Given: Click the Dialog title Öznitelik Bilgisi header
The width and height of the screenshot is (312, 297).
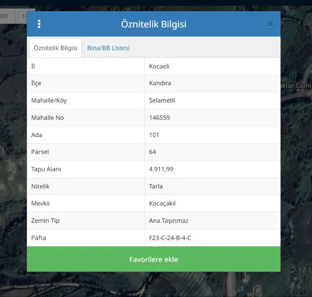Looking at the screenshot, I should [154, 24].
